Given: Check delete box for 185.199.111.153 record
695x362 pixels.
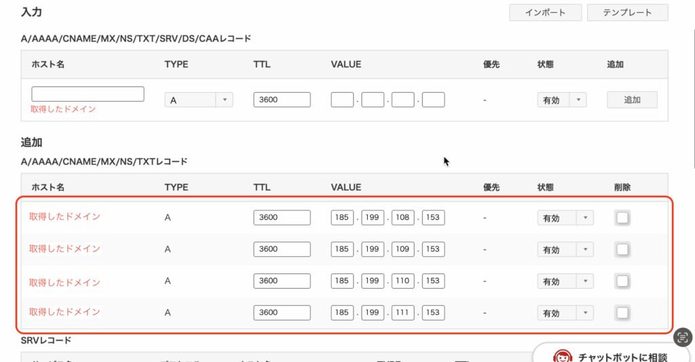Looking at the screenshot, I should tap(622, 313).
